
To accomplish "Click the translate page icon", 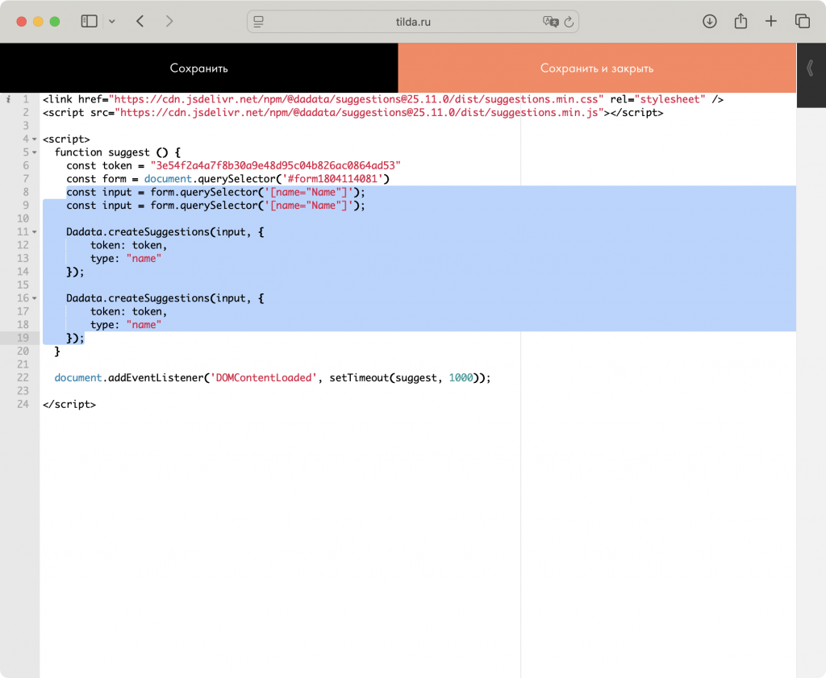I will coord(550,22).
